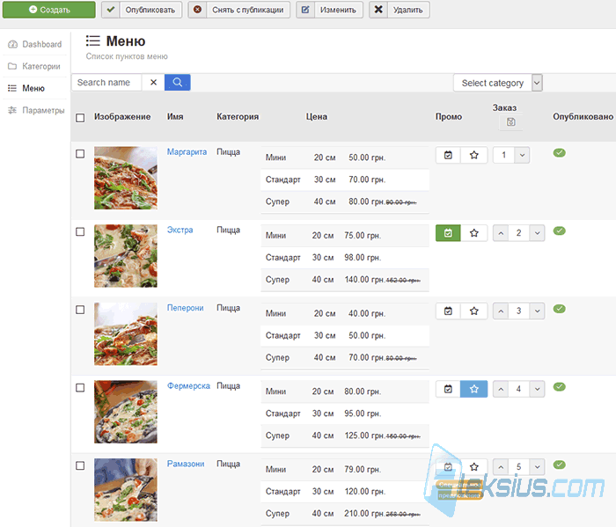Check the Пеперони row checkbox
The image size is (616, 527).
coord(80,310)
